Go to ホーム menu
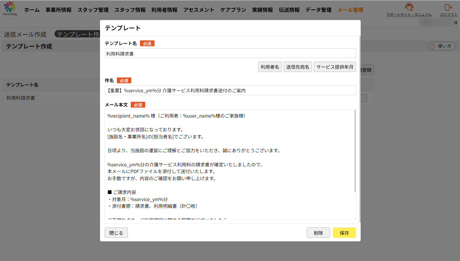The image size is (460, 261). [32, 10]
